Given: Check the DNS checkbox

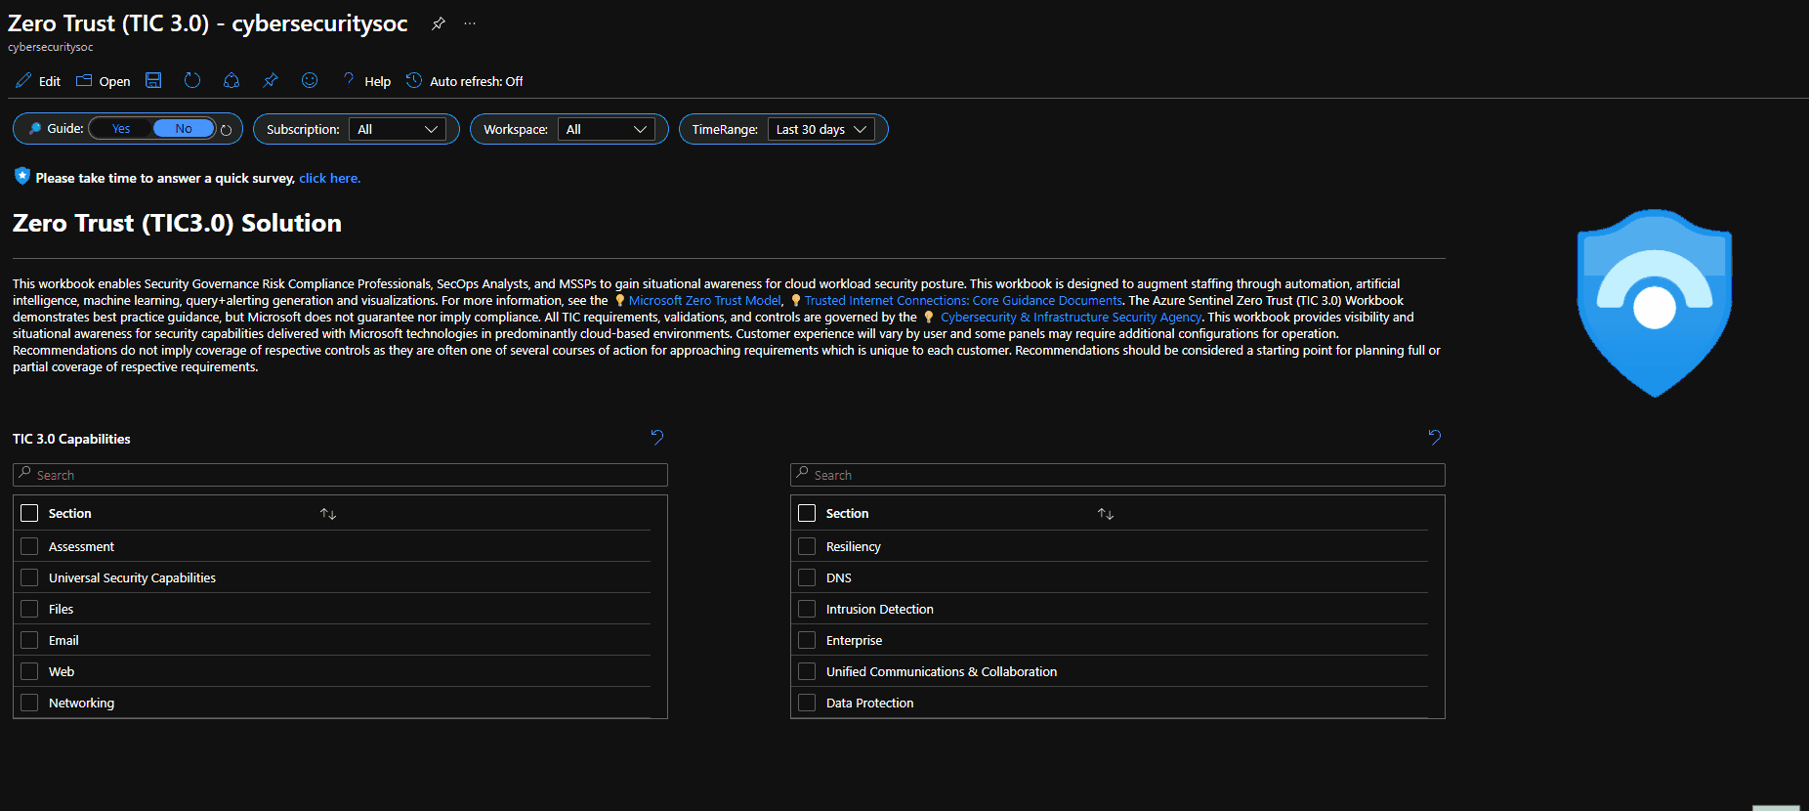Looking at the screenshot, I should 807,577.
